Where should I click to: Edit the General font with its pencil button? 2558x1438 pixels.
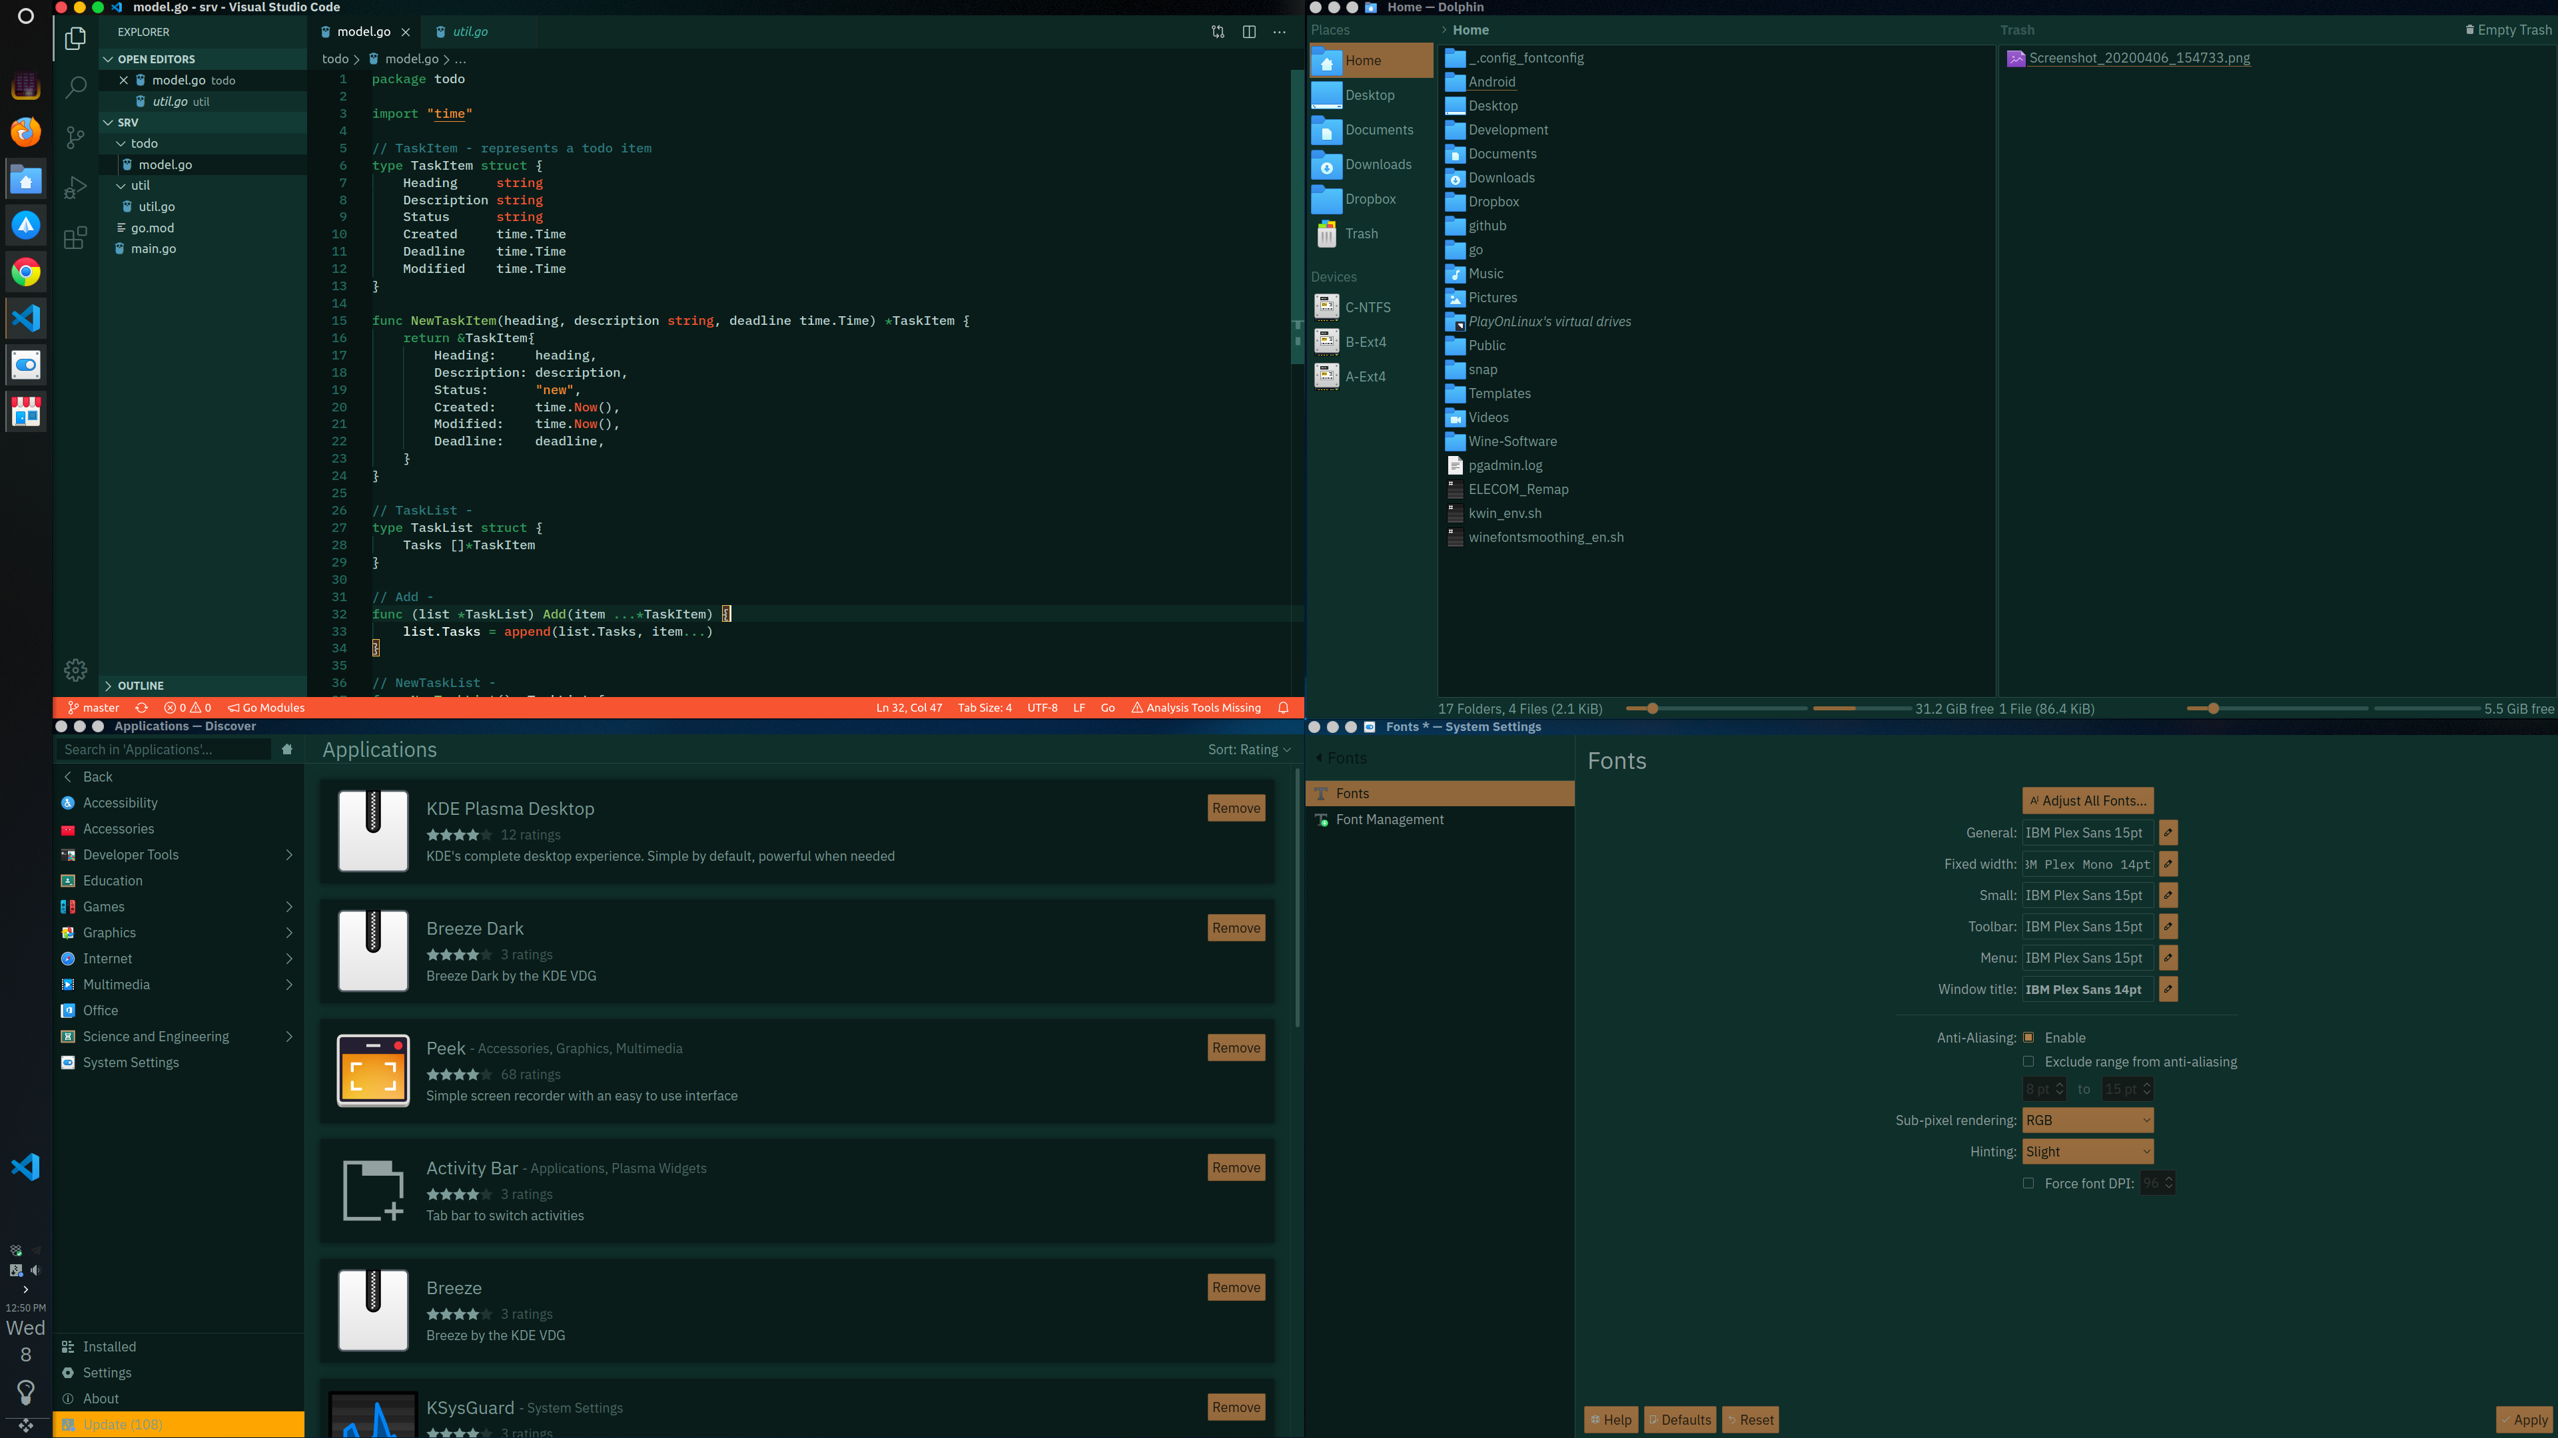point(2168,833)
